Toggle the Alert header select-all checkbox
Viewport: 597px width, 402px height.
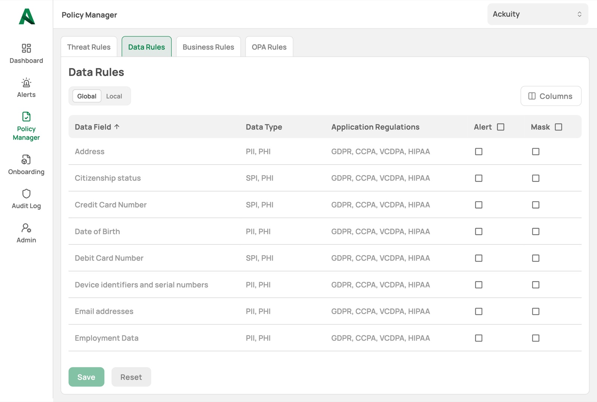click(501, 127)
